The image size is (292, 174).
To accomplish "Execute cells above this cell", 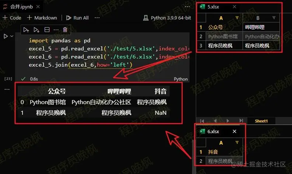I will (x=26, y=30).
